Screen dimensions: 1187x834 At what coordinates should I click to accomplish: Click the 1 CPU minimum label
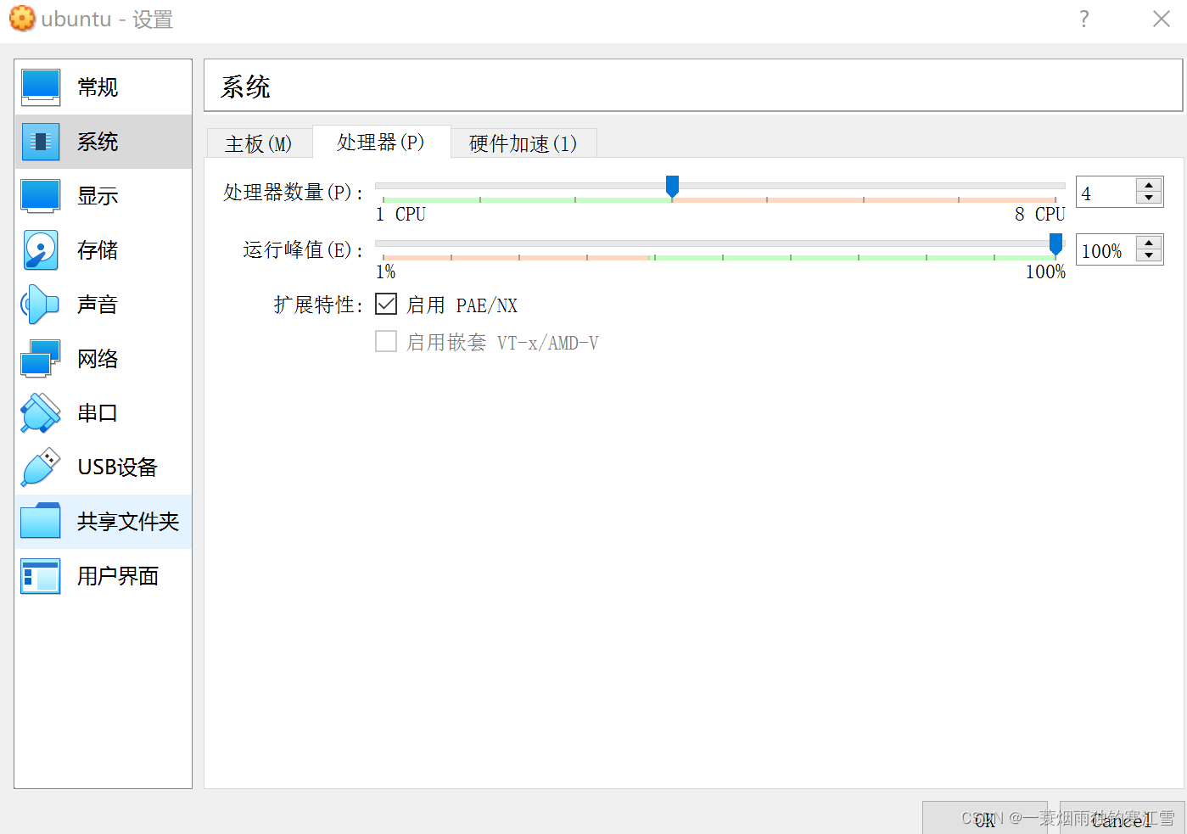click(400, 214)
